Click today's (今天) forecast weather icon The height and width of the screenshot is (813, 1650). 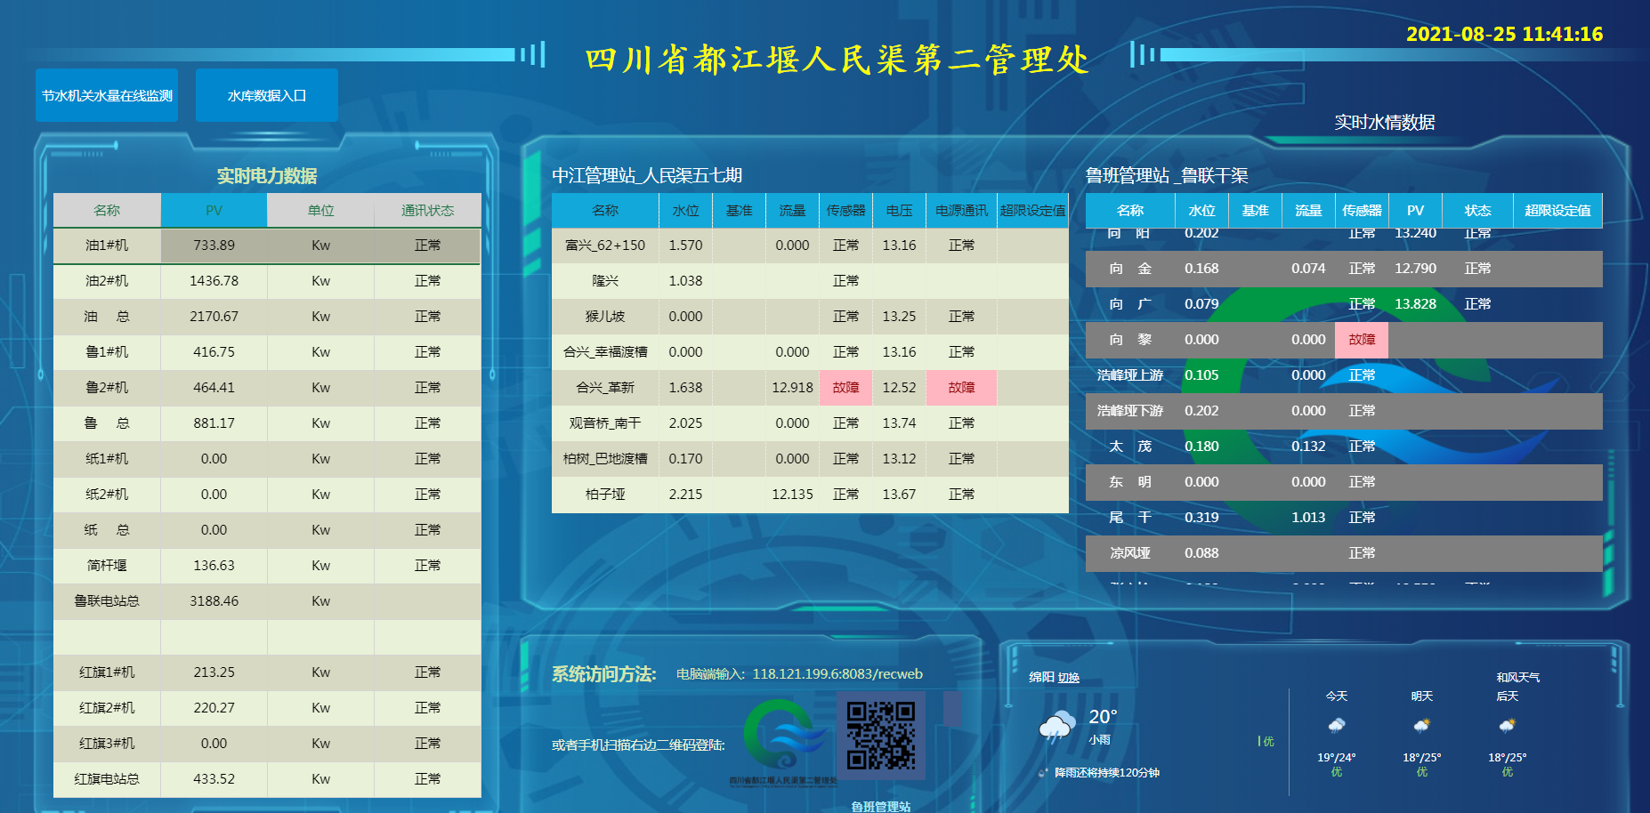click(x=1336, y=726)
